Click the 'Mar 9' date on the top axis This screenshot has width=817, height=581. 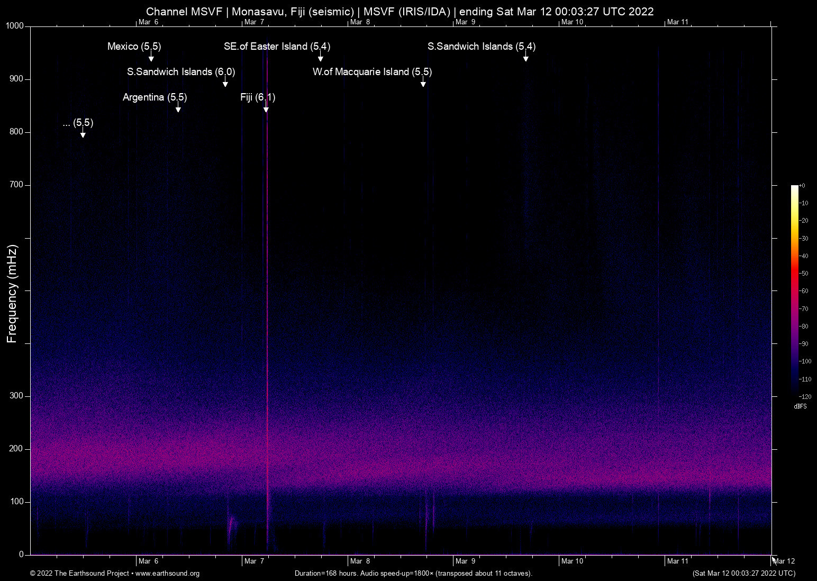coord(466,22)
